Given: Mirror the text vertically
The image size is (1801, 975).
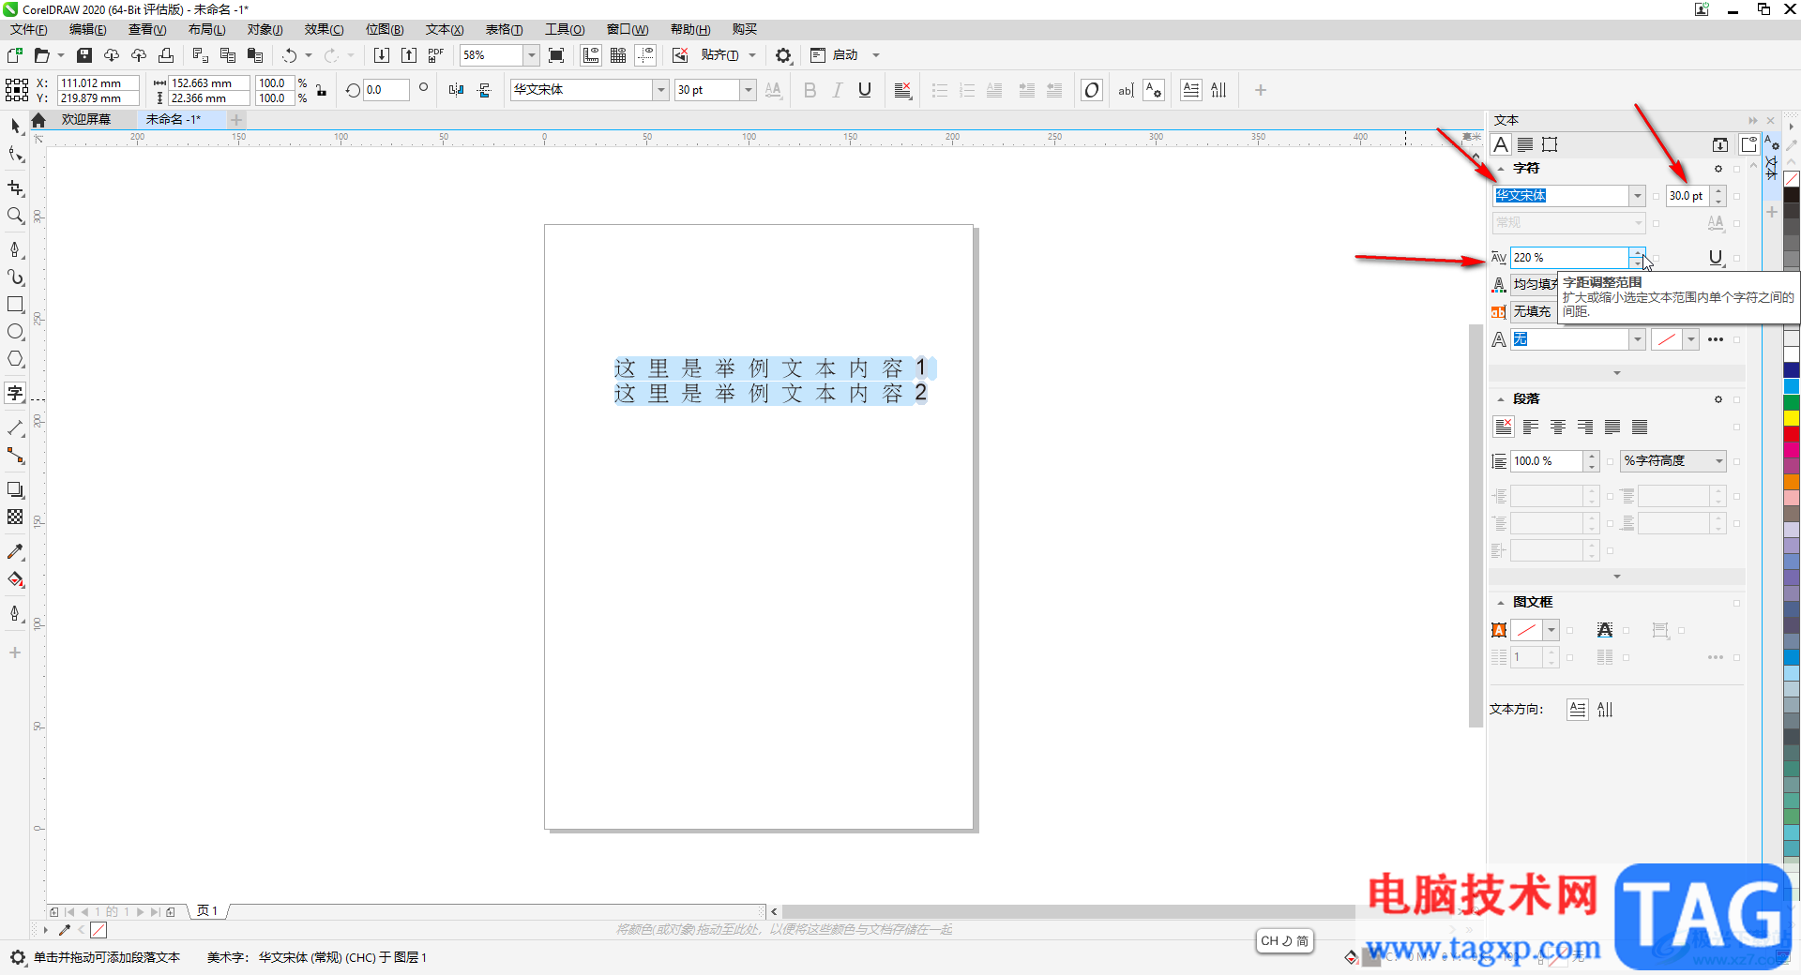Looking at the screenshot, I should point(484,90).
